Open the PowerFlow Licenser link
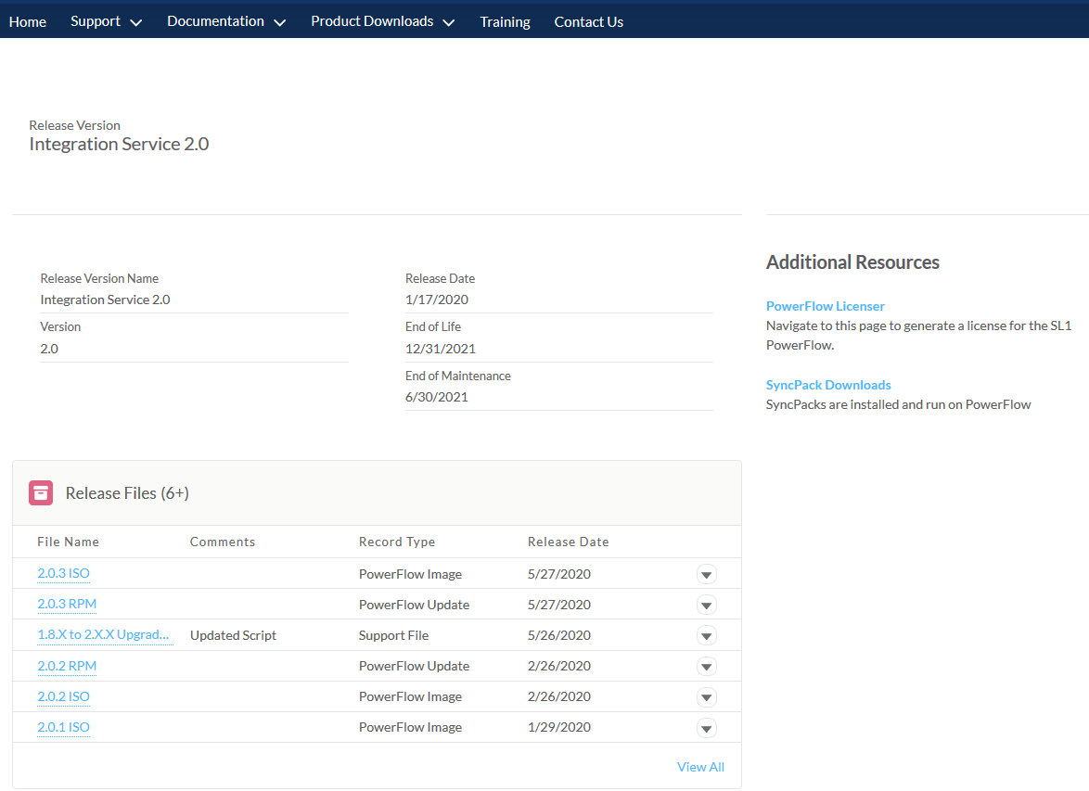 (x=825, y=305)
